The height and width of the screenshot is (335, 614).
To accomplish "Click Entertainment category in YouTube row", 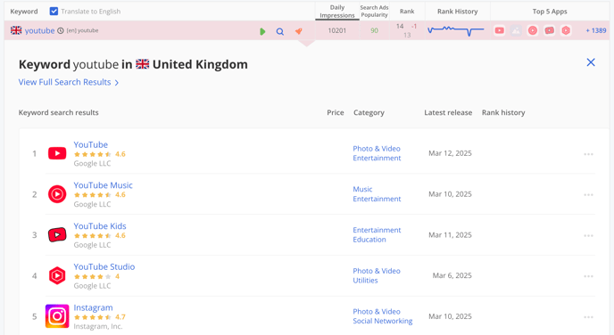I will [x=377, y=158].
